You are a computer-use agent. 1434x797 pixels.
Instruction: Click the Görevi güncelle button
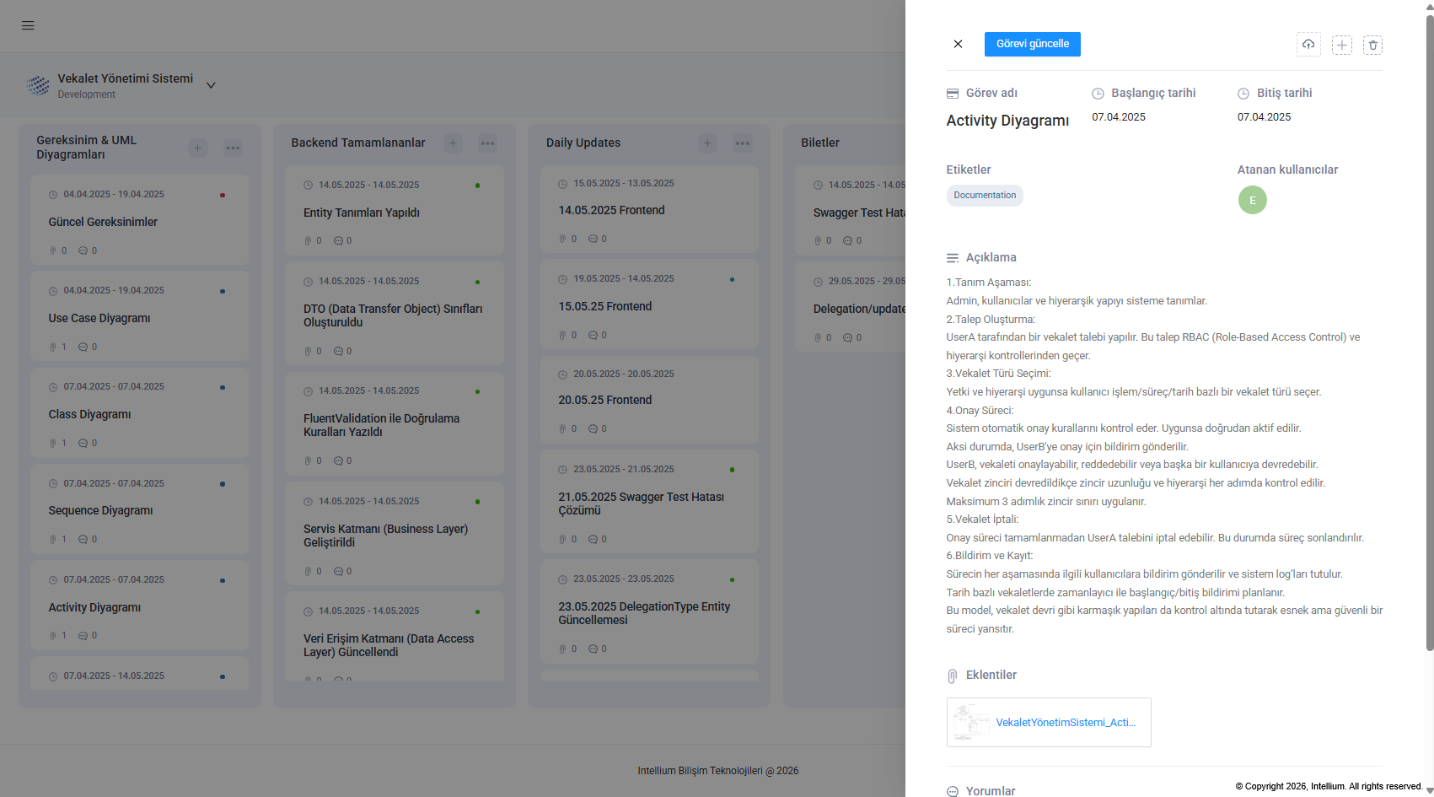coord(1033,44)
